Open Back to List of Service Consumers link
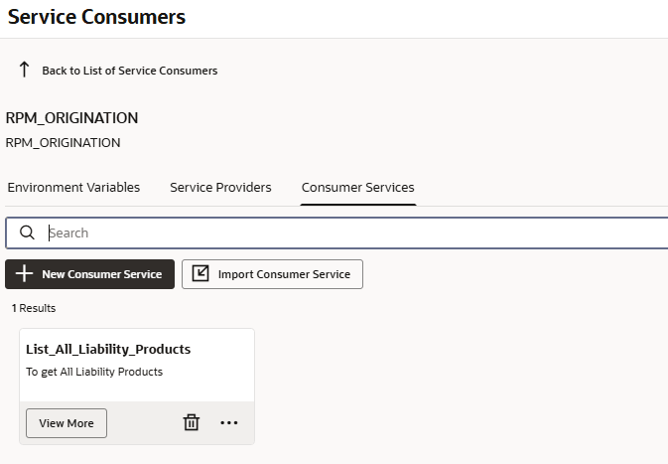The height and width of the screenshot is (464, 668). pos(129,71)
